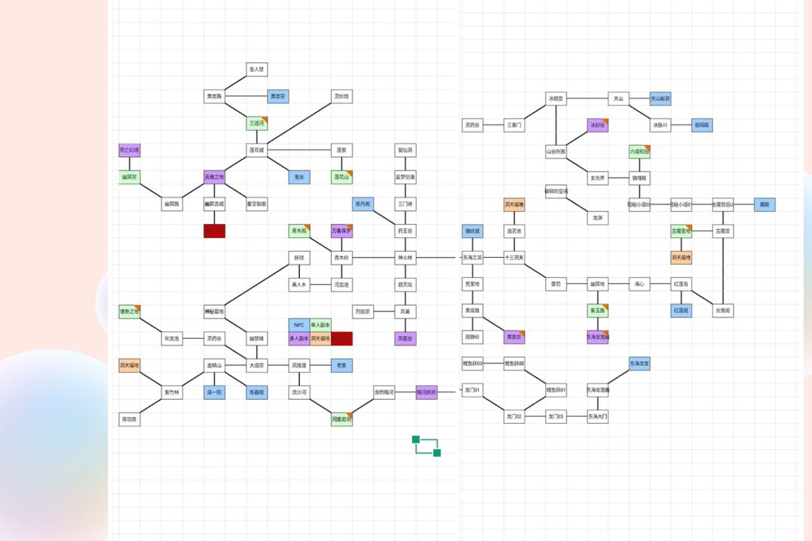Click the 灵妙坊 node
Screen dimensions: 812x541
point(341,96)
